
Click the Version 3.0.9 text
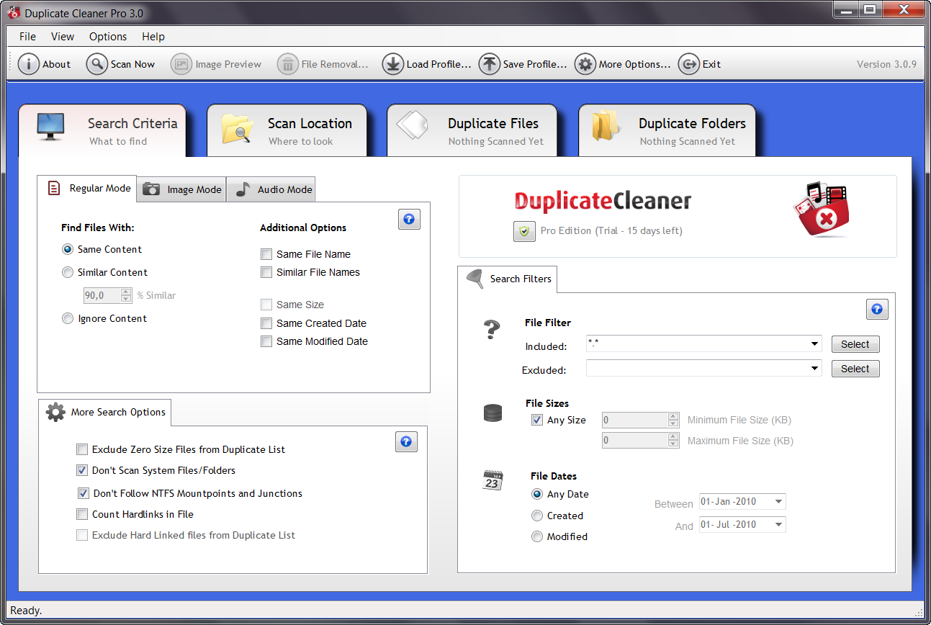pyautogui.click(x=886, y=64)
